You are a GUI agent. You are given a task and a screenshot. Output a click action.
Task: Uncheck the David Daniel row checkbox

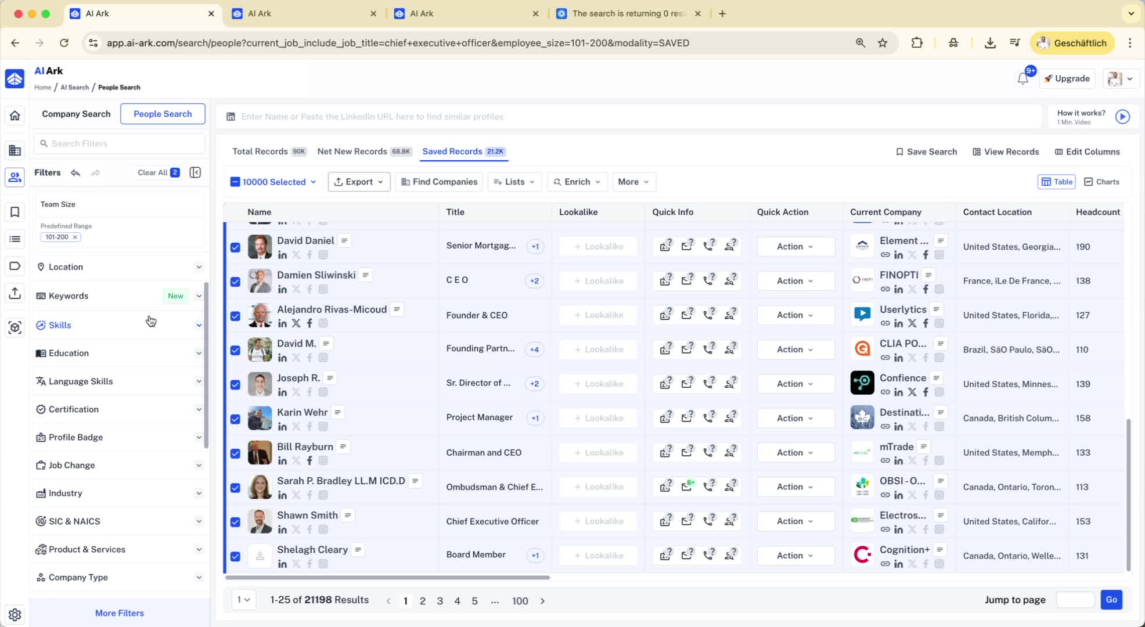click(x=235, y=247)
